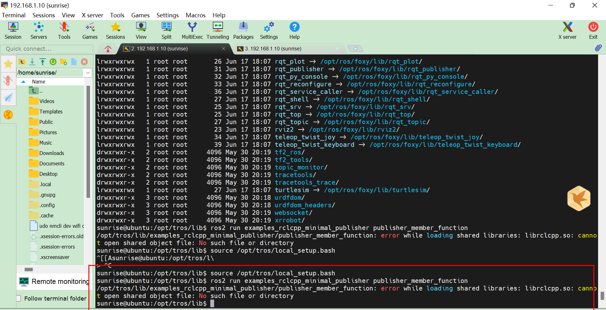This screenshot has width=606, height=310.
Task: Refresh the SFTP folder listing
Action: pos(53,62)
